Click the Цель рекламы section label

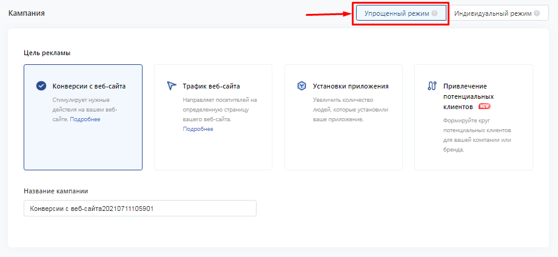click(x=47, y=53)
